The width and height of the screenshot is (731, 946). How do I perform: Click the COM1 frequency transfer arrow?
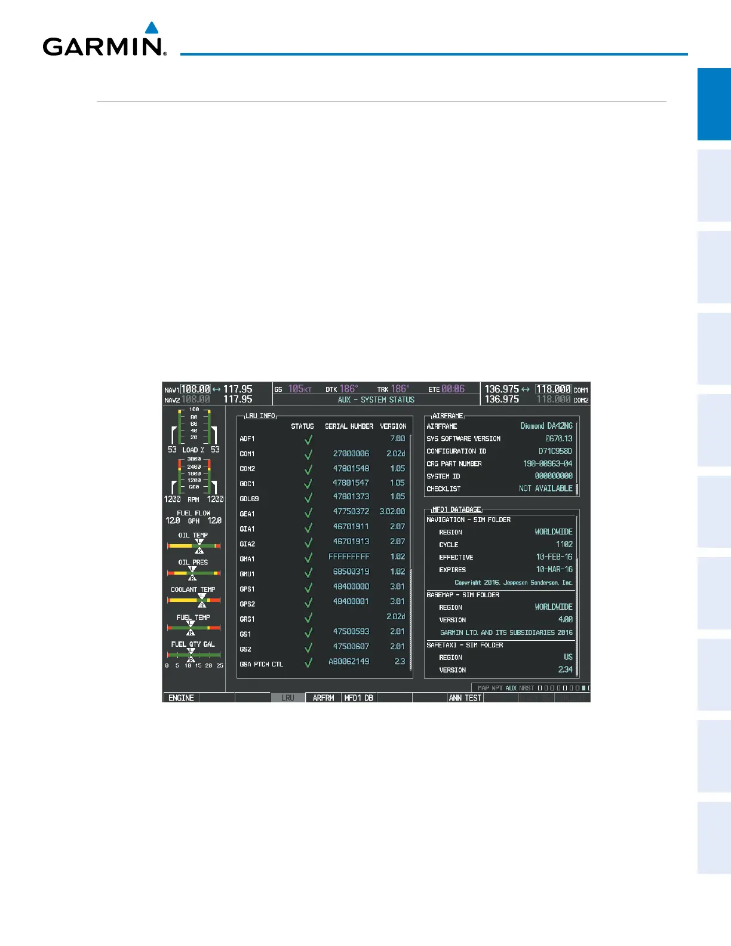(x=526, y=389)
